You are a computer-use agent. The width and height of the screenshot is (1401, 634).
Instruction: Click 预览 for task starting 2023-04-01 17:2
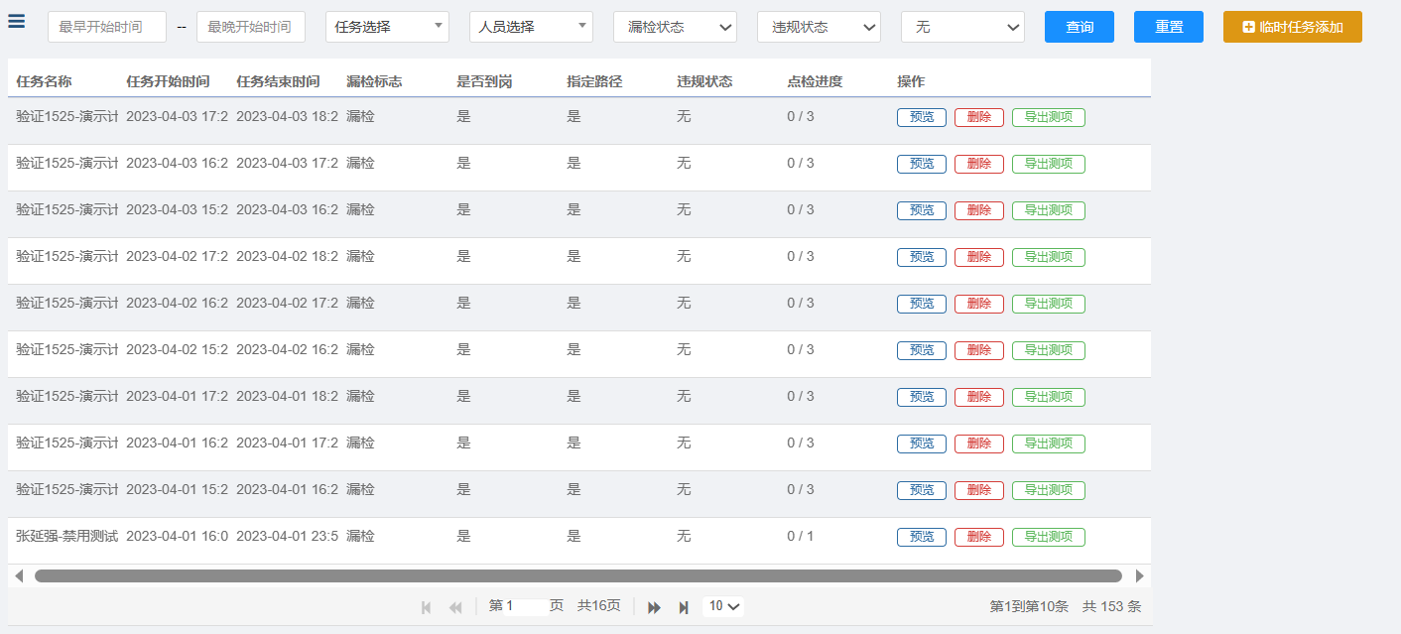[x=922, y=397]
